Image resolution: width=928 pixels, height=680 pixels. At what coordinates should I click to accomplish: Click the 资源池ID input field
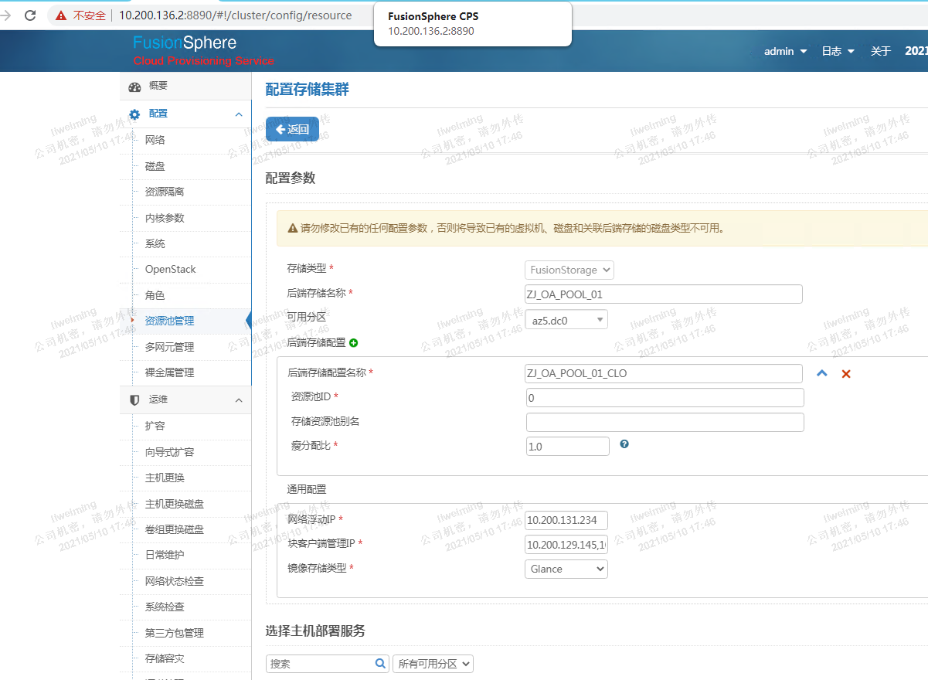click(x=665, y=398)
